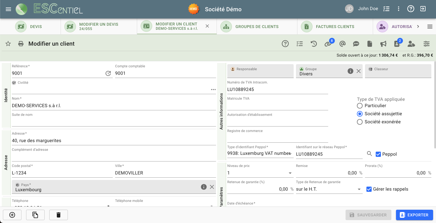Viewport: 436px width, 223px height.
Task: Click the Nom input field
Action: click(114, 106)
